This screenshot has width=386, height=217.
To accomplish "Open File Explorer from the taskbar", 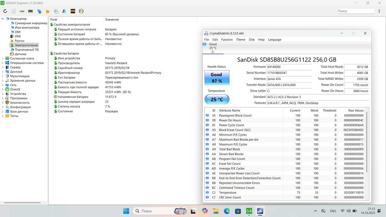I will tap(216, 211).
